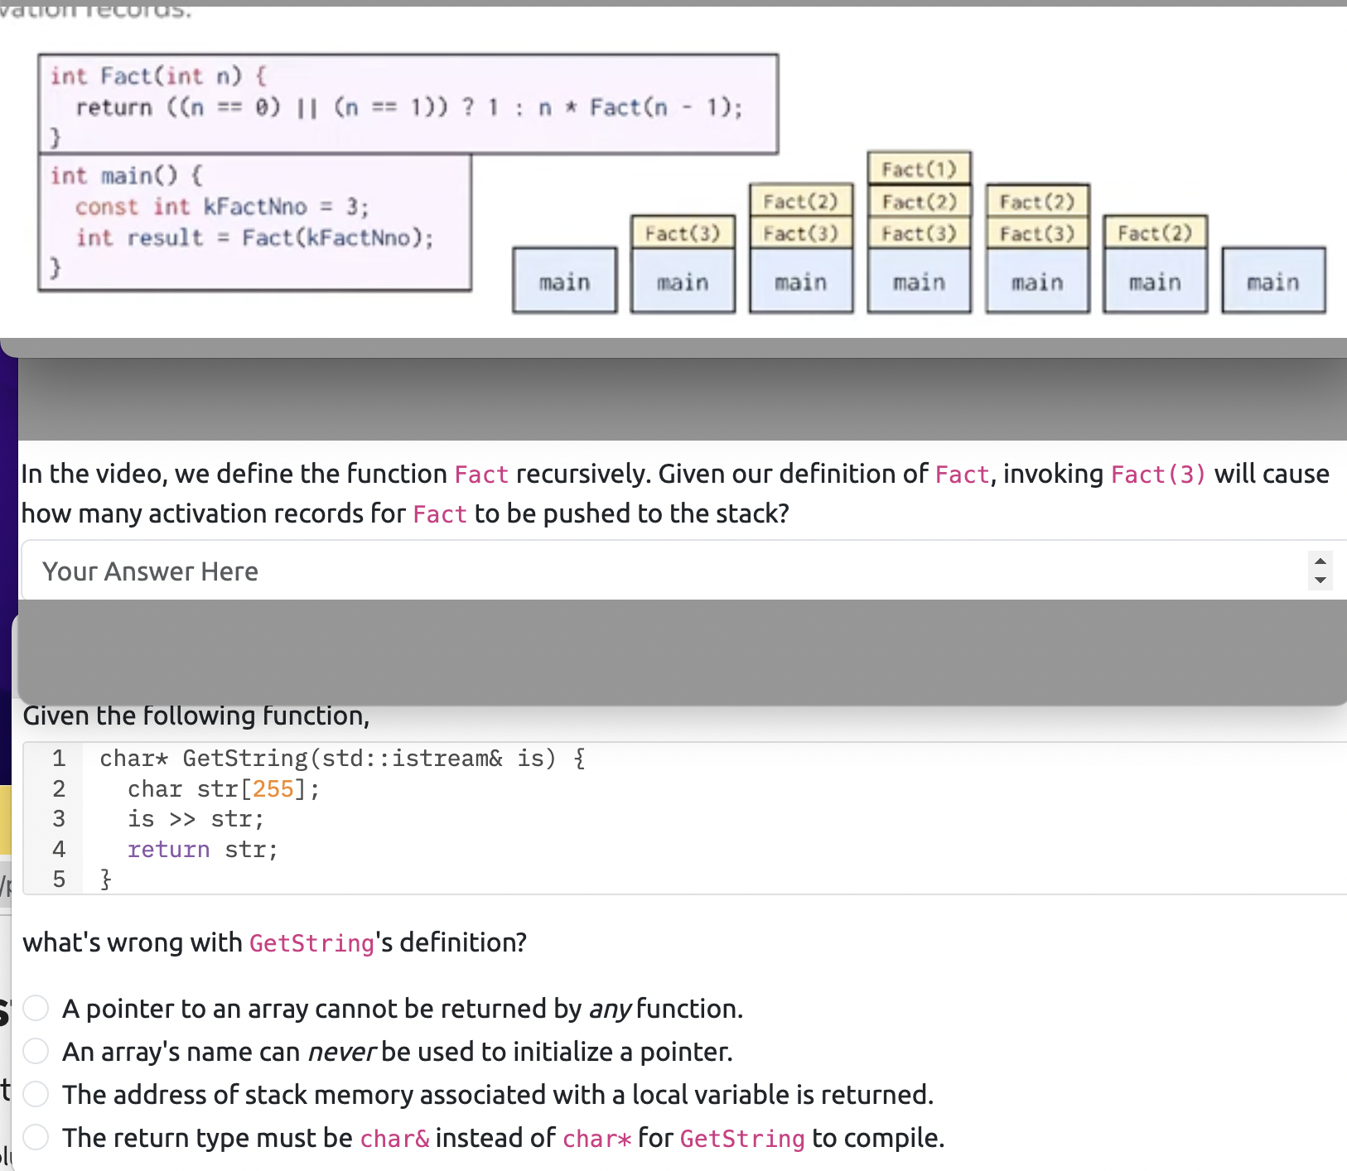The height and width of the screenshot is (1171, 1347).
Task: Click the leftmost main activation record box
Action: click(564, 281)
